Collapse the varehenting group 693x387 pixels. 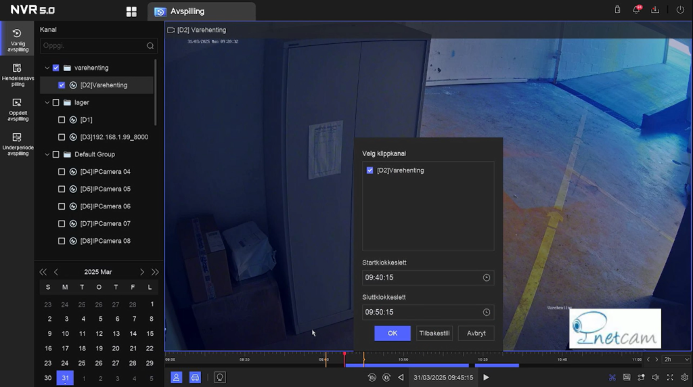pos(47,68)
